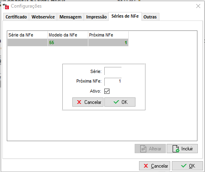Screen dimensions: 205x172
Task: Click the Próxima NFe input field
Action: [113, 81]
